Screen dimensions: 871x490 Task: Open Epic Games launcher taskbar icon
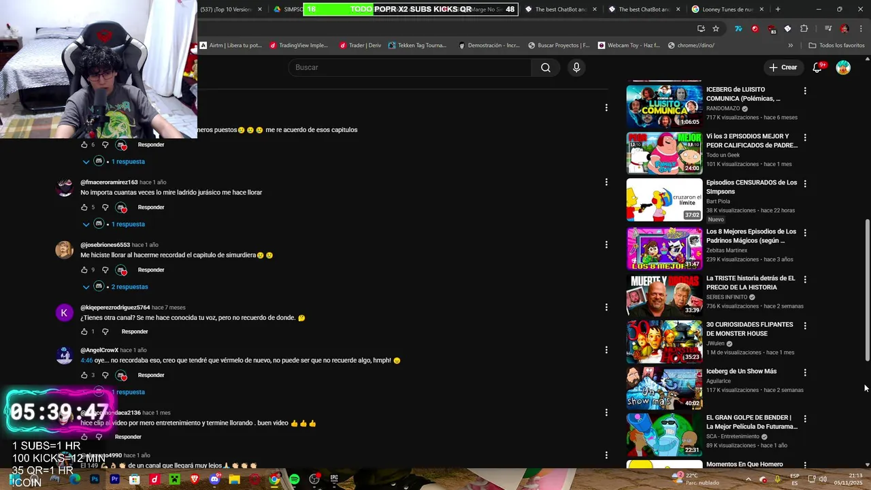pos(334,480)
